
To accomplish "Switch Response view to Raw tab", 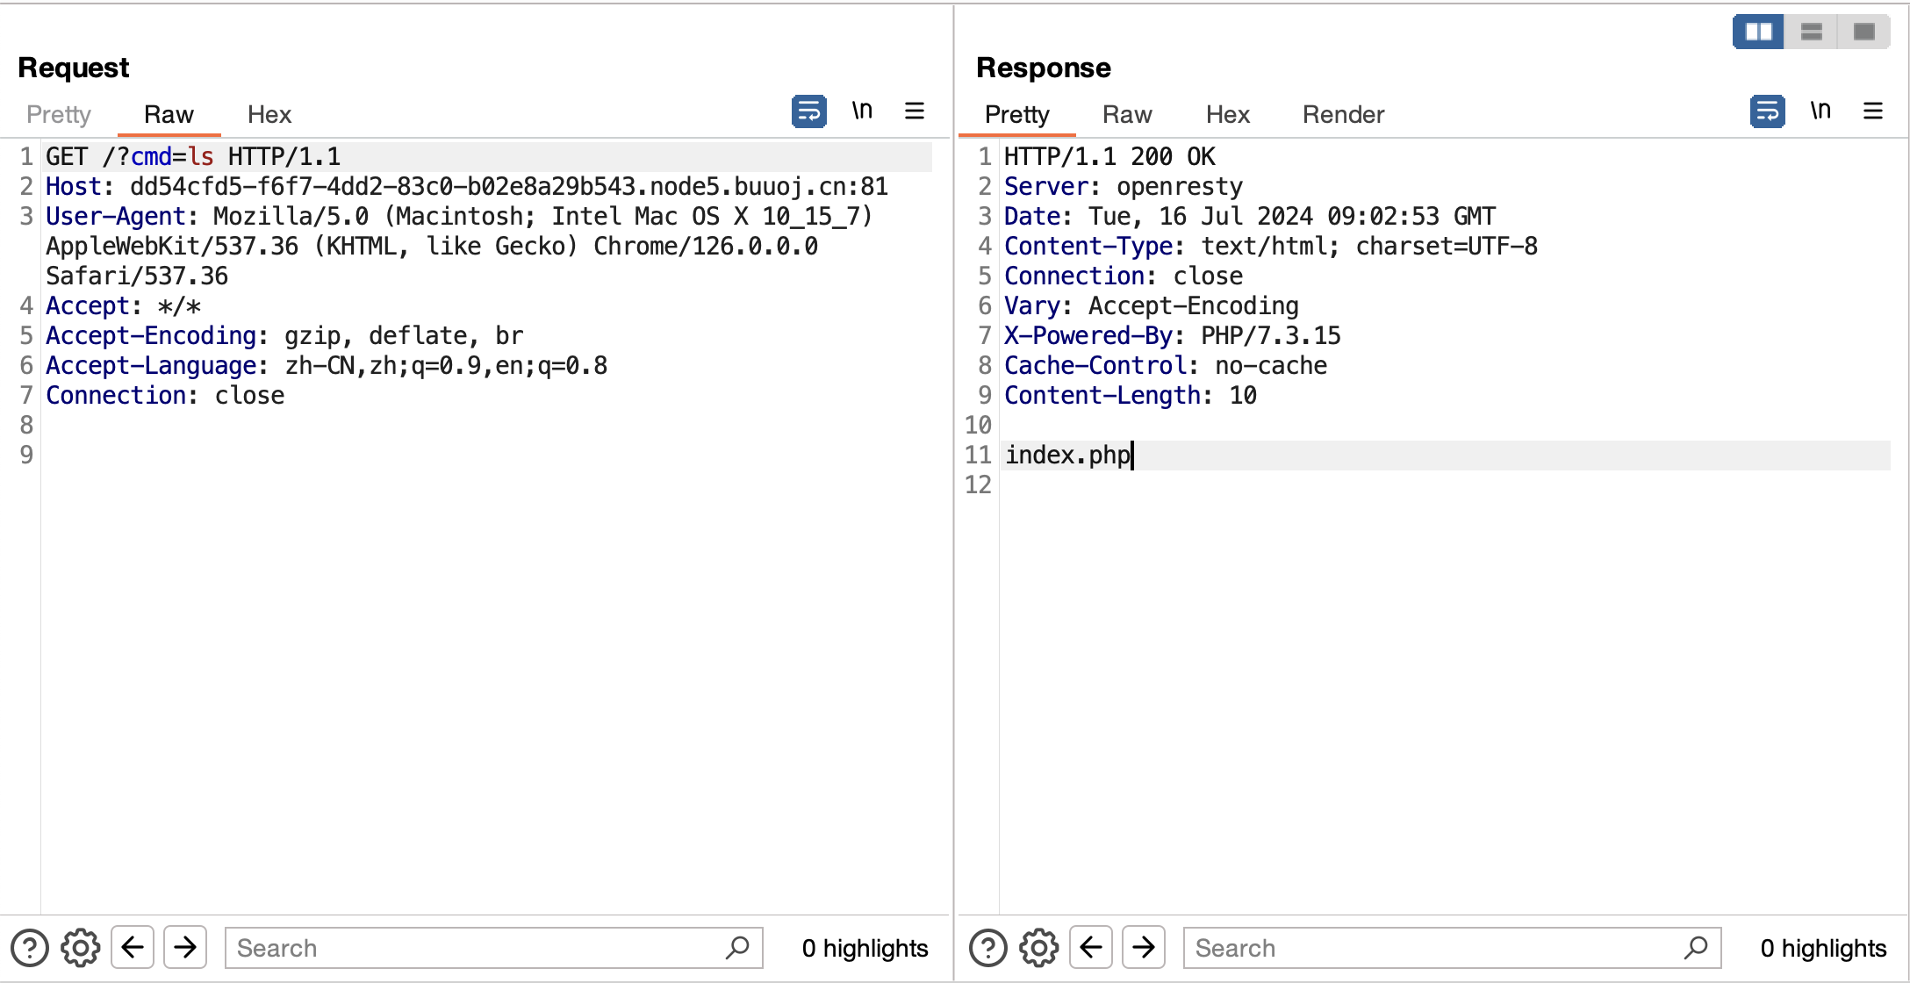I will tap(1127, 115).
